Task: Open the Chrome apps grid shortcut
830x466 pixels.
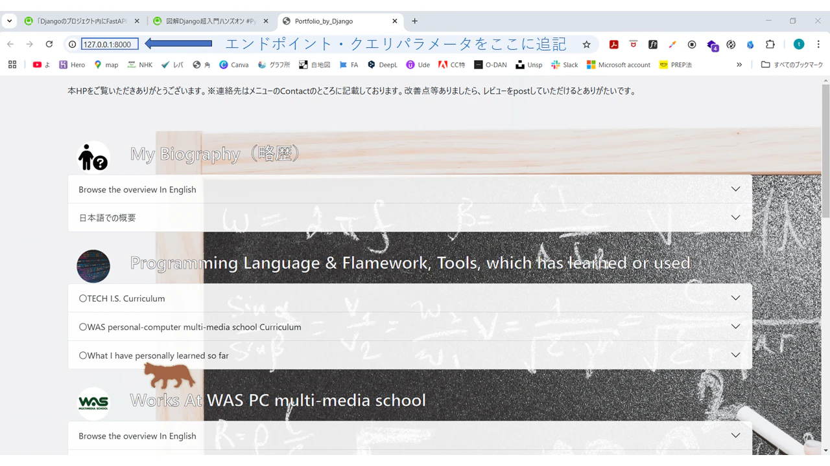Action: tap(12, 65)
